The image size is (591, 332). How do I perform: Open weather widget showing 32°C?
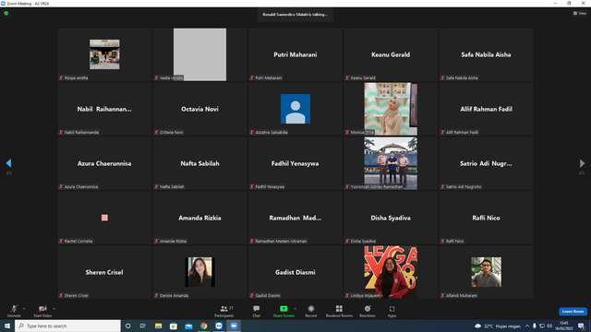tap(498, 326)
